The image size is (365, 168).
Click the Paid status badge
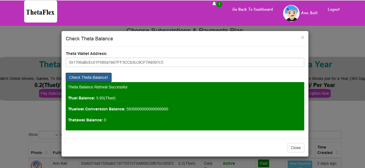pyautogui.click(x=263, y=163)
